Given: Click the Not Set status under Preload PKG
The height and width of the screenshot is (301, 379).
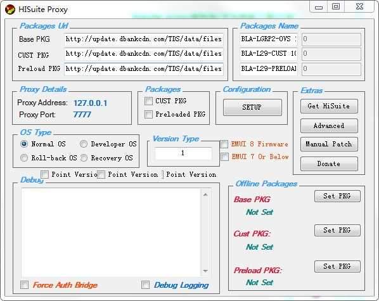Looking at the screenshot, I should tap(259, 283).
